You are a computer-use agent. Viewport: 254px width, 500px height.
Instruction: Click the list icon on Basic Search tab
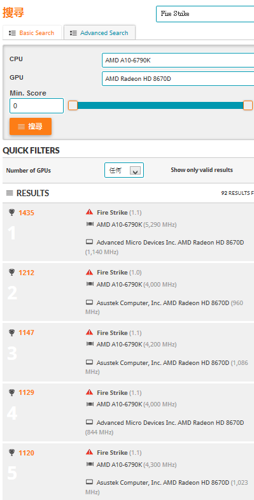click(13, 33)
